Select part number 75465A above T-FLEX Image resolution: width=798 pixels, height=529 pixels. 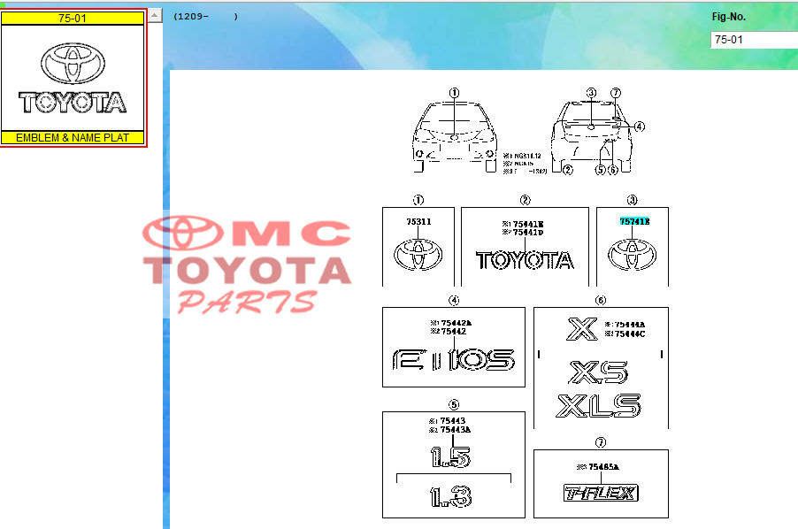click(604, 466)
